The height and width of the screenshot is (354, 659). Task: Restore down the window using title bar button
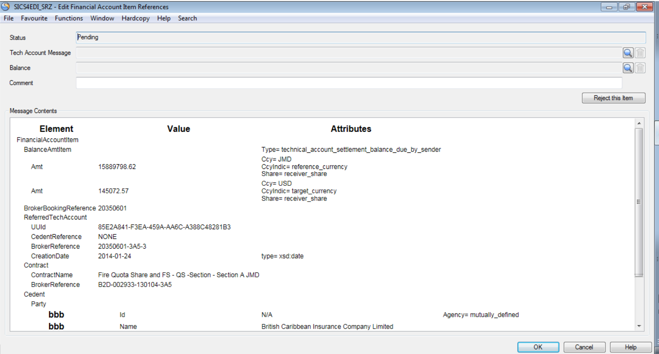tap(627, 7)
